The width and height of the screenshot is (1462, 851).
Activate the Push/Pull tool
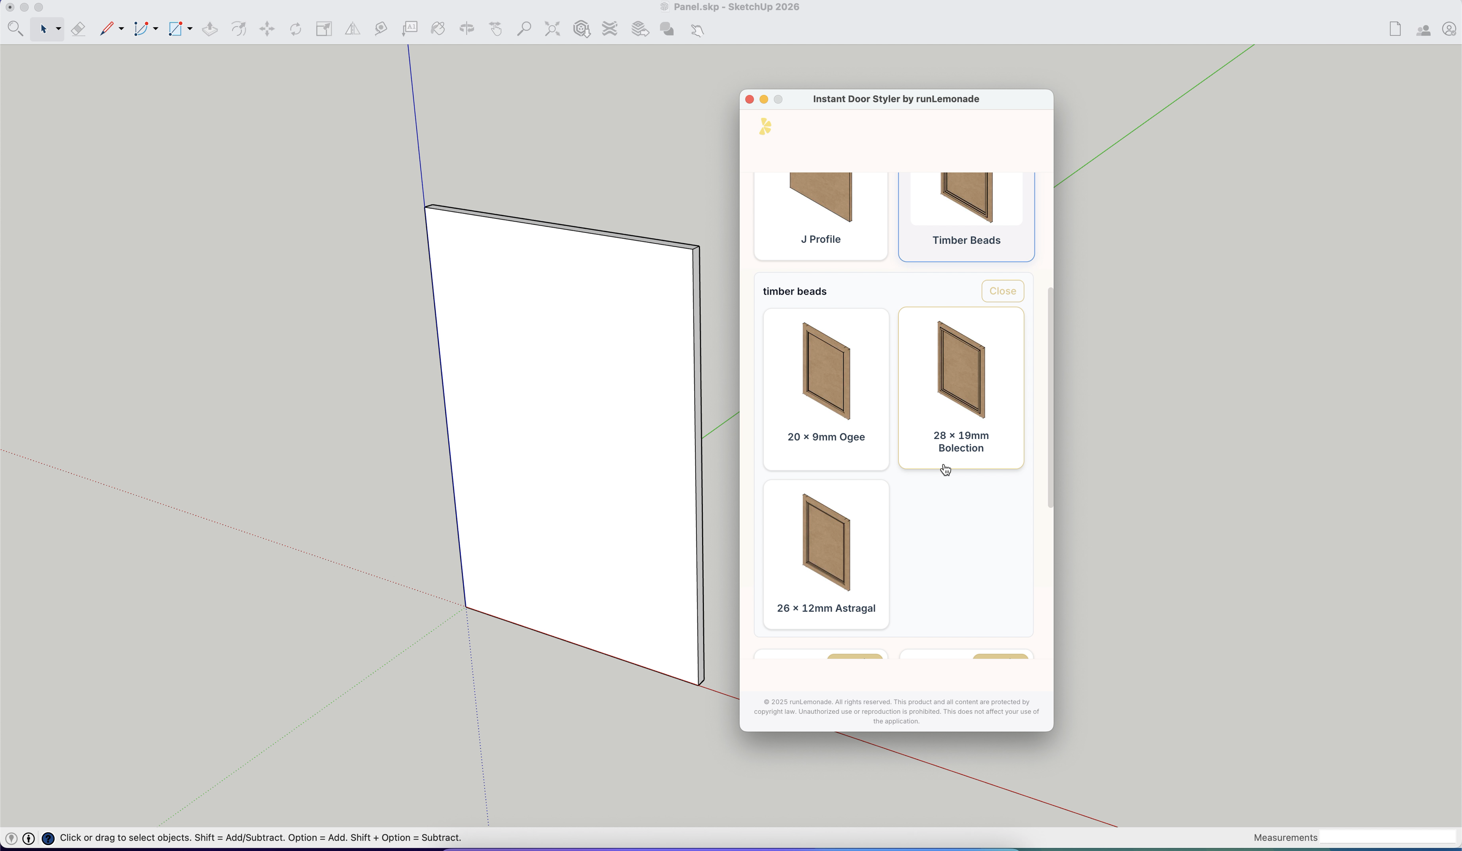pyautogui.click(x=209, y=29)
